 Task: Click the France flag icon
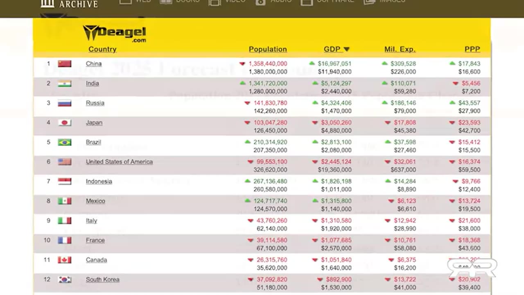[x=65, y=240]
